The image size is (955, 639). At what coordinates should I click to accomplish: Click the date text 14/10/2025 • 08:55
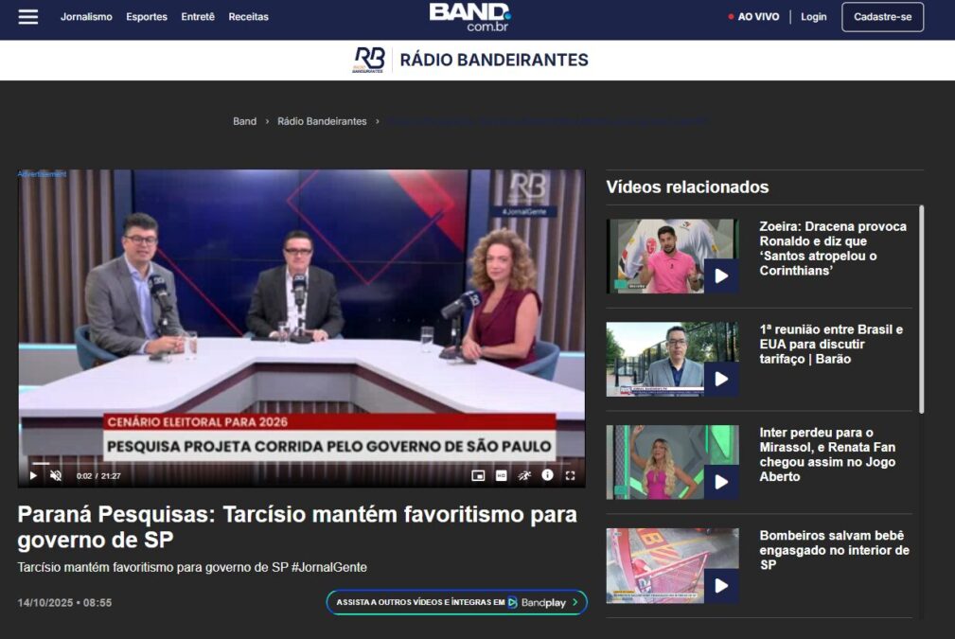(x=64, y=602)
